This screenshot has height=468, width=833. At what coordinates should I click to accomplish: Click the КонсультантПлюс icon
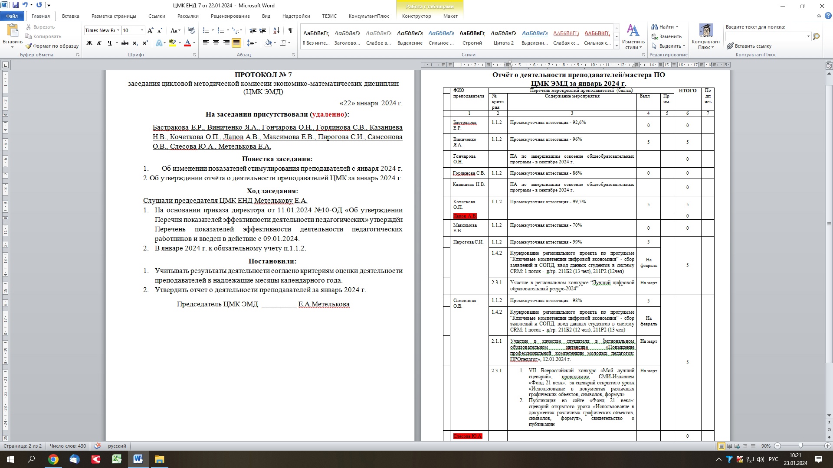pyautogui.click(x=706, y=37)
